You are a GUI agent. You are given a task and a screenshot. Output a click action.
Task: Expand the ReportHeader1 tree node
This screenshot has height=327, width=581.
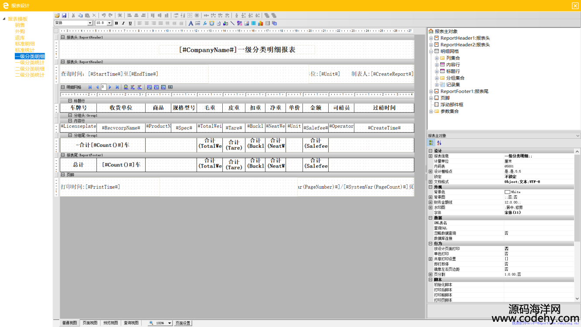pyautogui.click(x=431, y=38)
